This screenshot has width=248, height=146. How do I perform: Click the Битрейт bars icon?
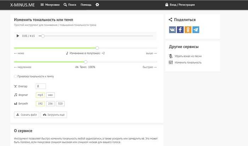[16, 104]
